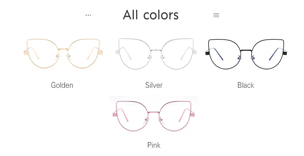Click the left lens of Golden glasses
The width and height of the screenshot is (304, 156).
point(43,54)
